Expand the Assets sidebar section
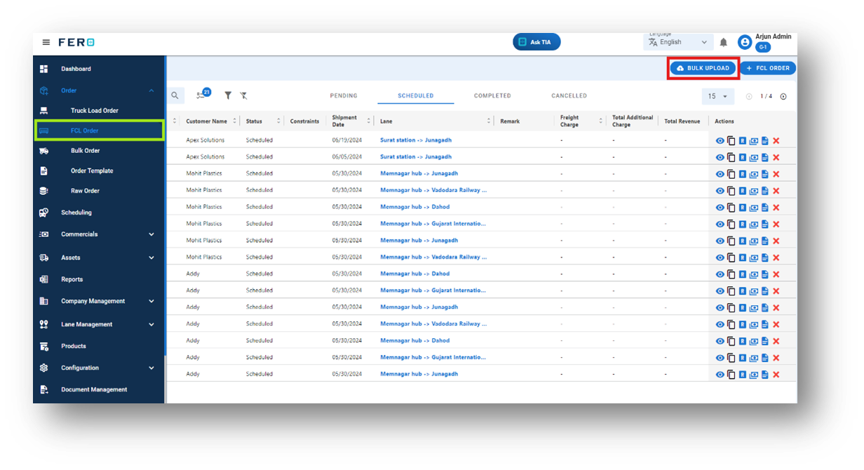This screenshot has height=470, width=864. pyautogui.click(x=151, y=258)
